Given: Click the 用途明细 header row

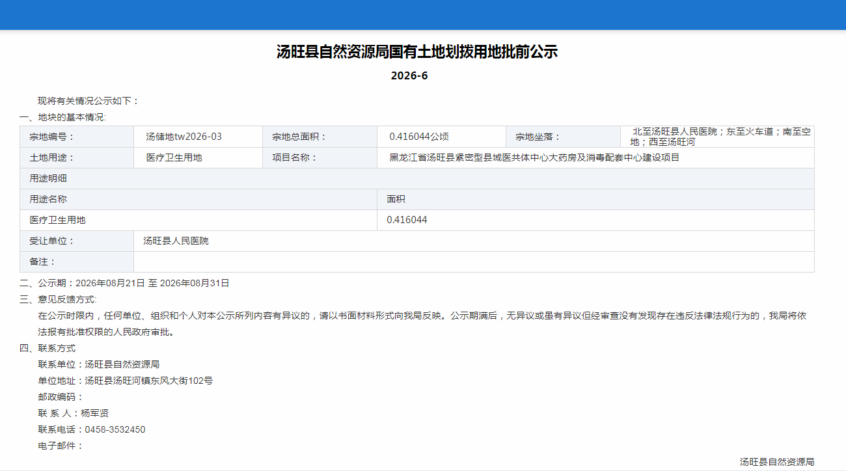Looking at the screenshot, I should (x=417, y=178).
